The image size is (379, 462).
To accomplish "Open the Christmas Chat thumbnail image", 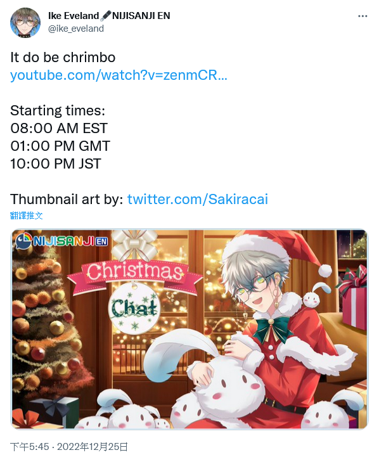I will [189, 329].
